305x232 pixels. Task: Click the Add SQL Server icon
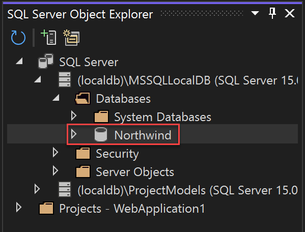[x=49, y=37]
